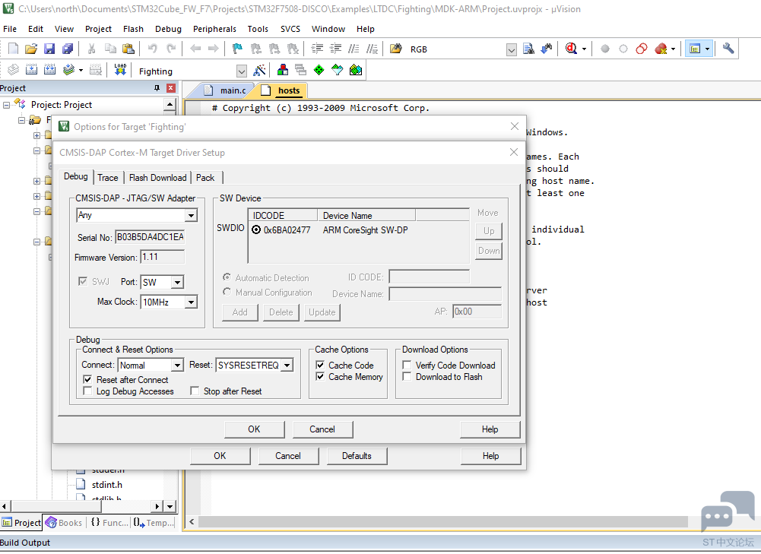Click Navigate Backwards arrow icon
The width and height of the screenshot is (761, 554).
point(195,49)
